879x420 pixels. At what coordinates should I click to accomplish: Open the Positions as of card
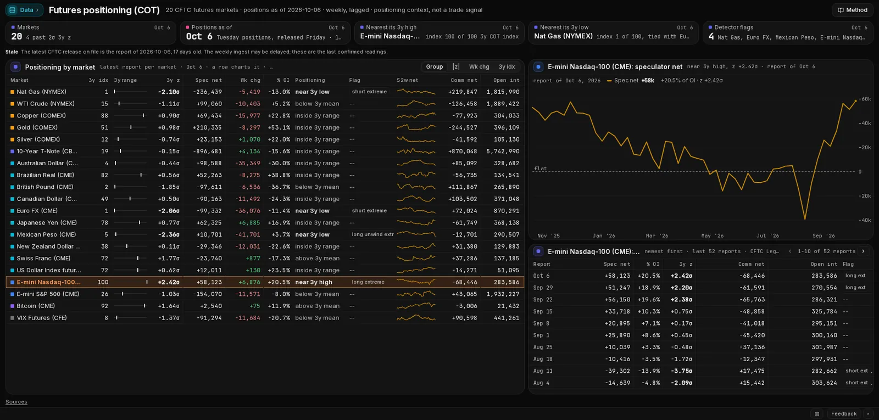tap(265, 32)
